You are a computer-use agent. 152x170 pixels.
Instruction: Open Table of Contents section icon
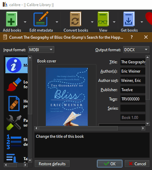coord(12,158)
